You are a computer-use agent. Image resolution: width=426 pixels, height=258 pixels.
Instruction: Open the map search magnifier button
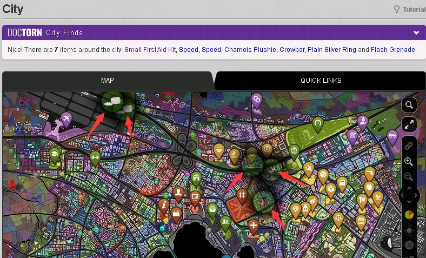409,105
